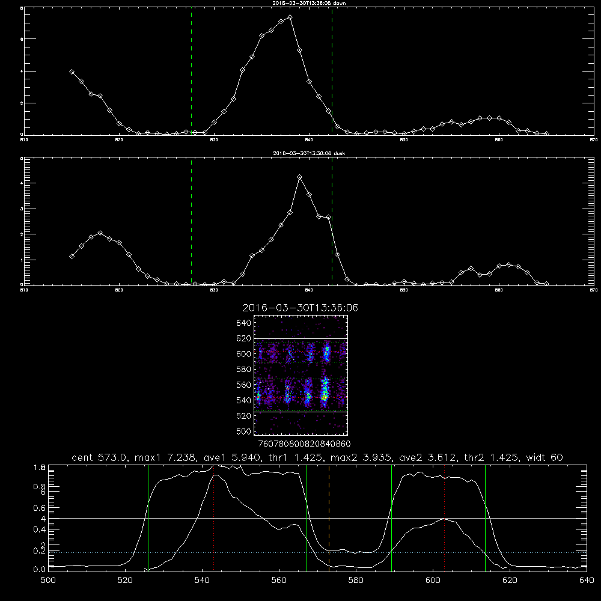
Task: Click the "580" y-axis label beside the spectrogram
Action: click(244, 370)
